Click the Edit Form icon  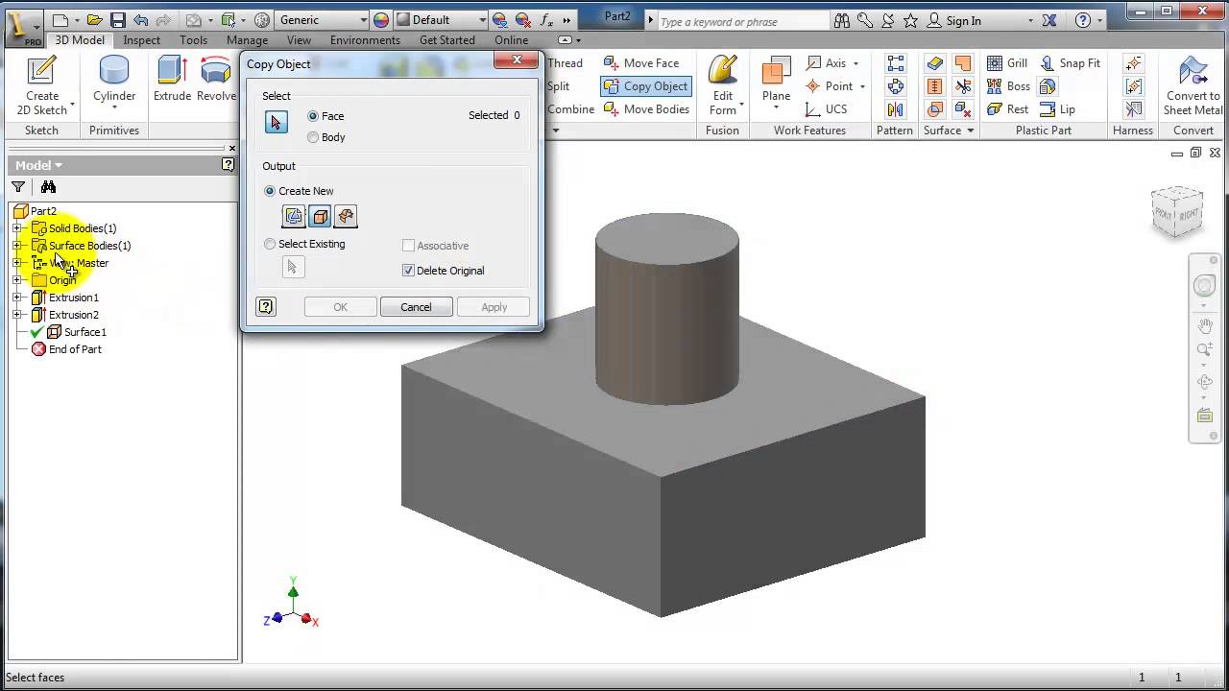(x=722, y=71)
